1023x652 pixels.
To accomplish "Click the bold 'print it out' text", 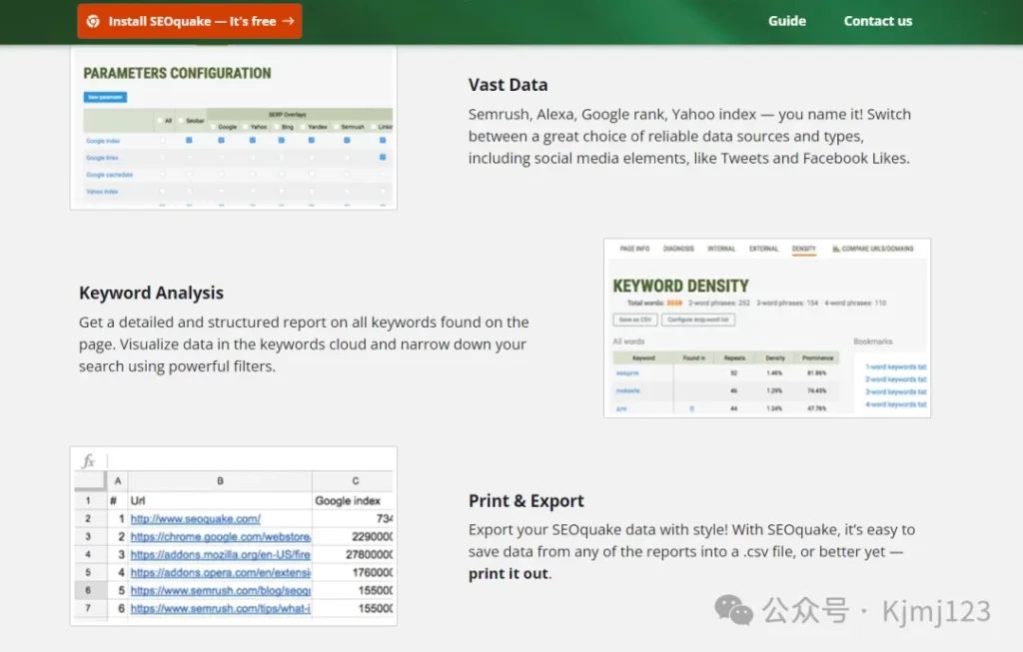I will [x=509, y=574].
